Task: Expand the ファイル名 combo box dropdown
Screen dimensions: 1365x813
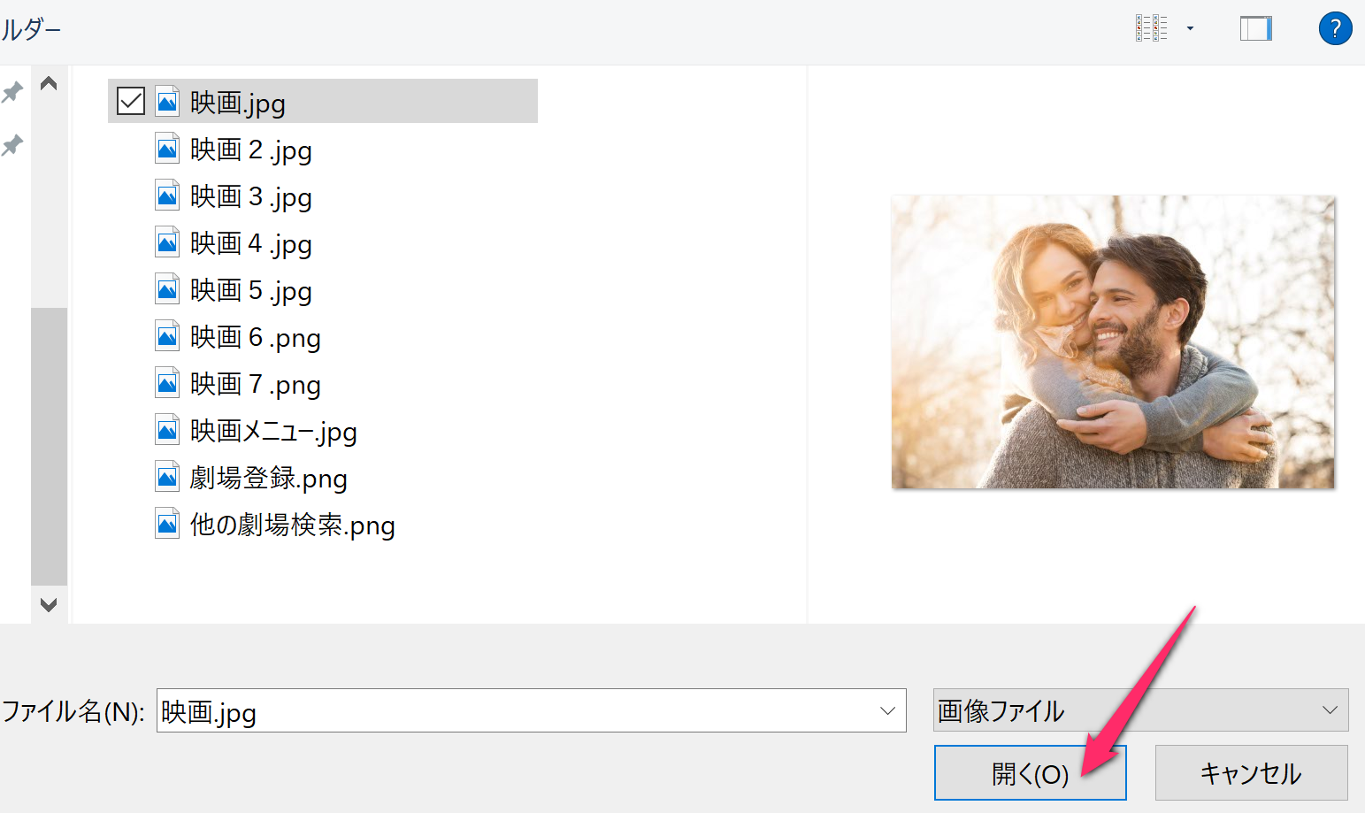Action: (x=887, y=710)
